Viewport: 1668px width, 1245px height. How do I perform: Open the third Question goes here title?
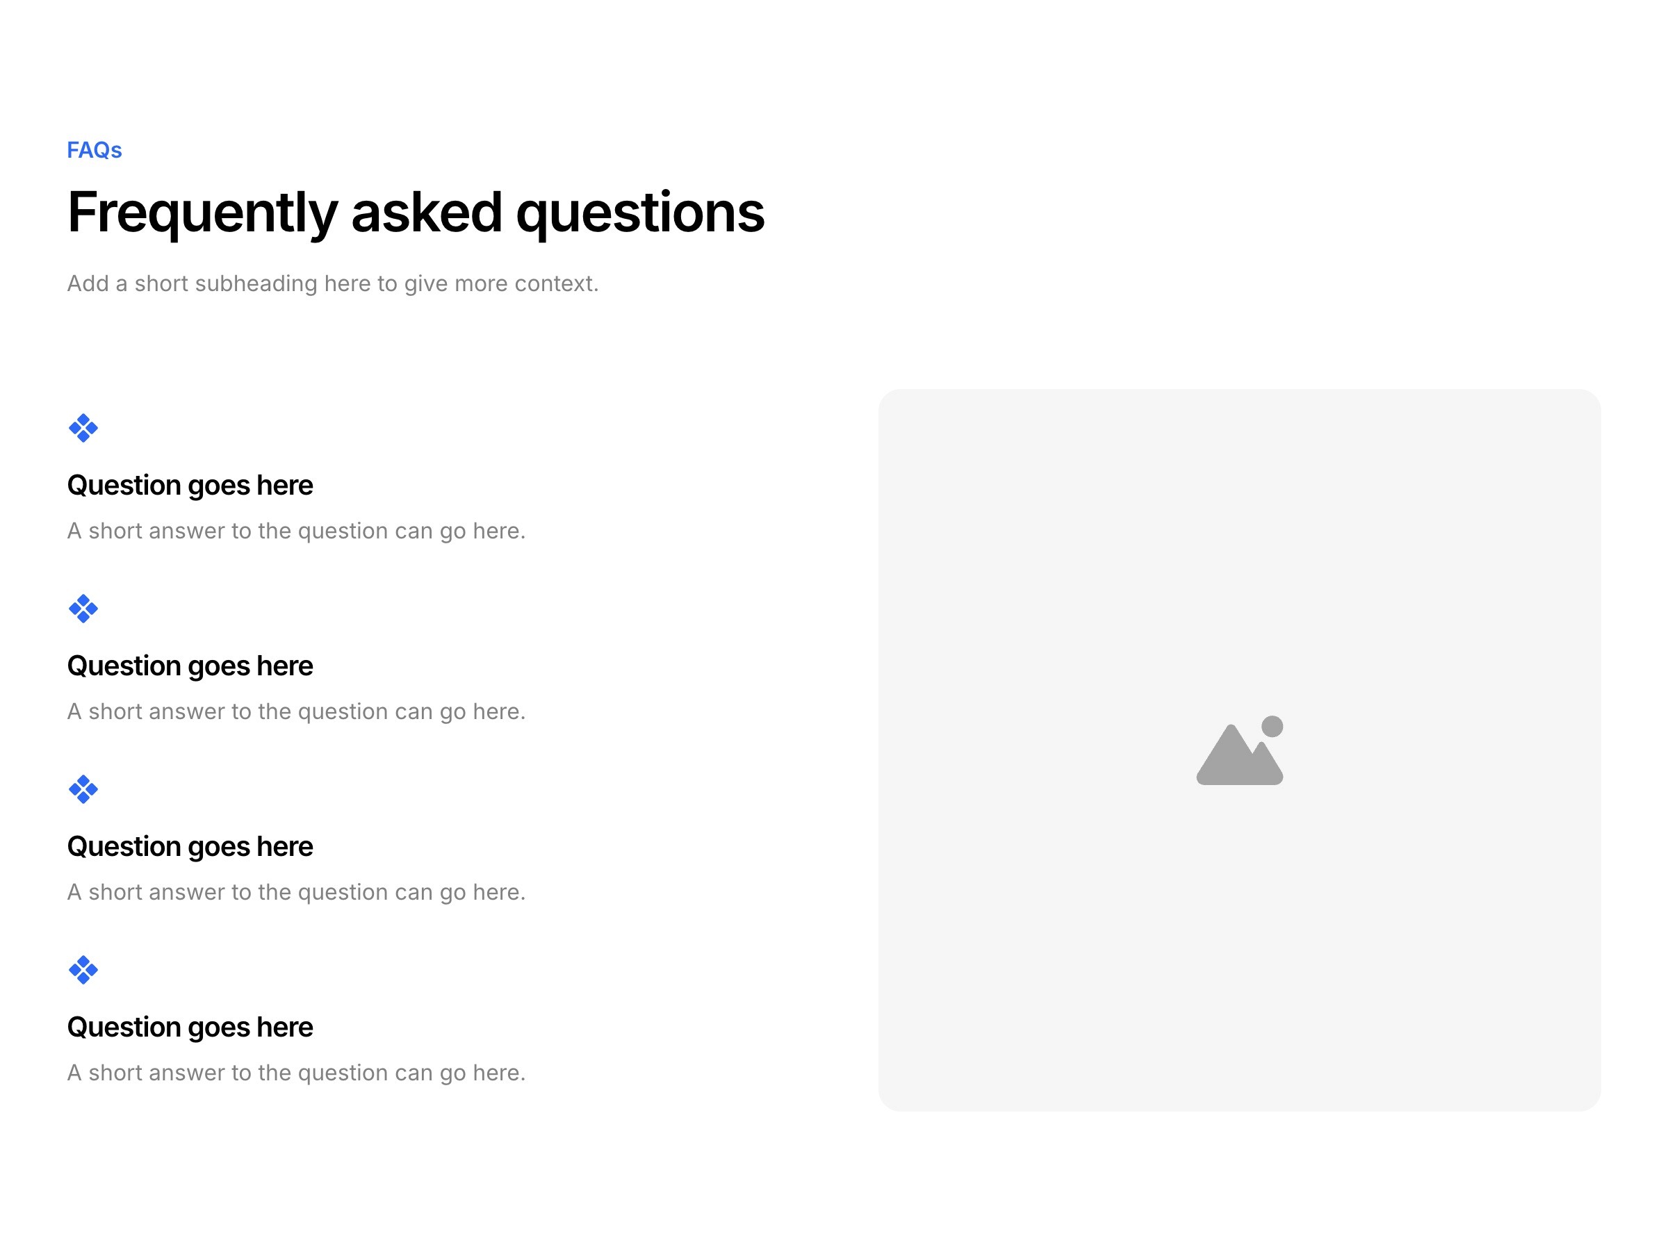point(190,847)
